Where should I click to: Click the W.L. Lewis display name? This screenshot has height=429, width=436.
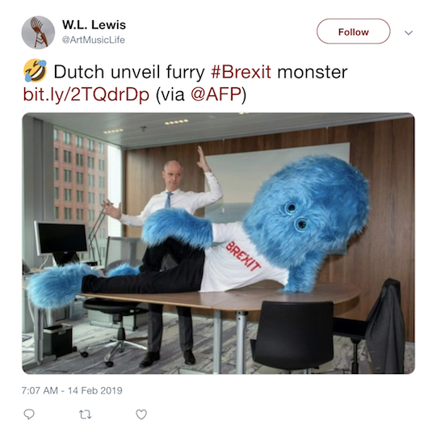coord(94,25)
